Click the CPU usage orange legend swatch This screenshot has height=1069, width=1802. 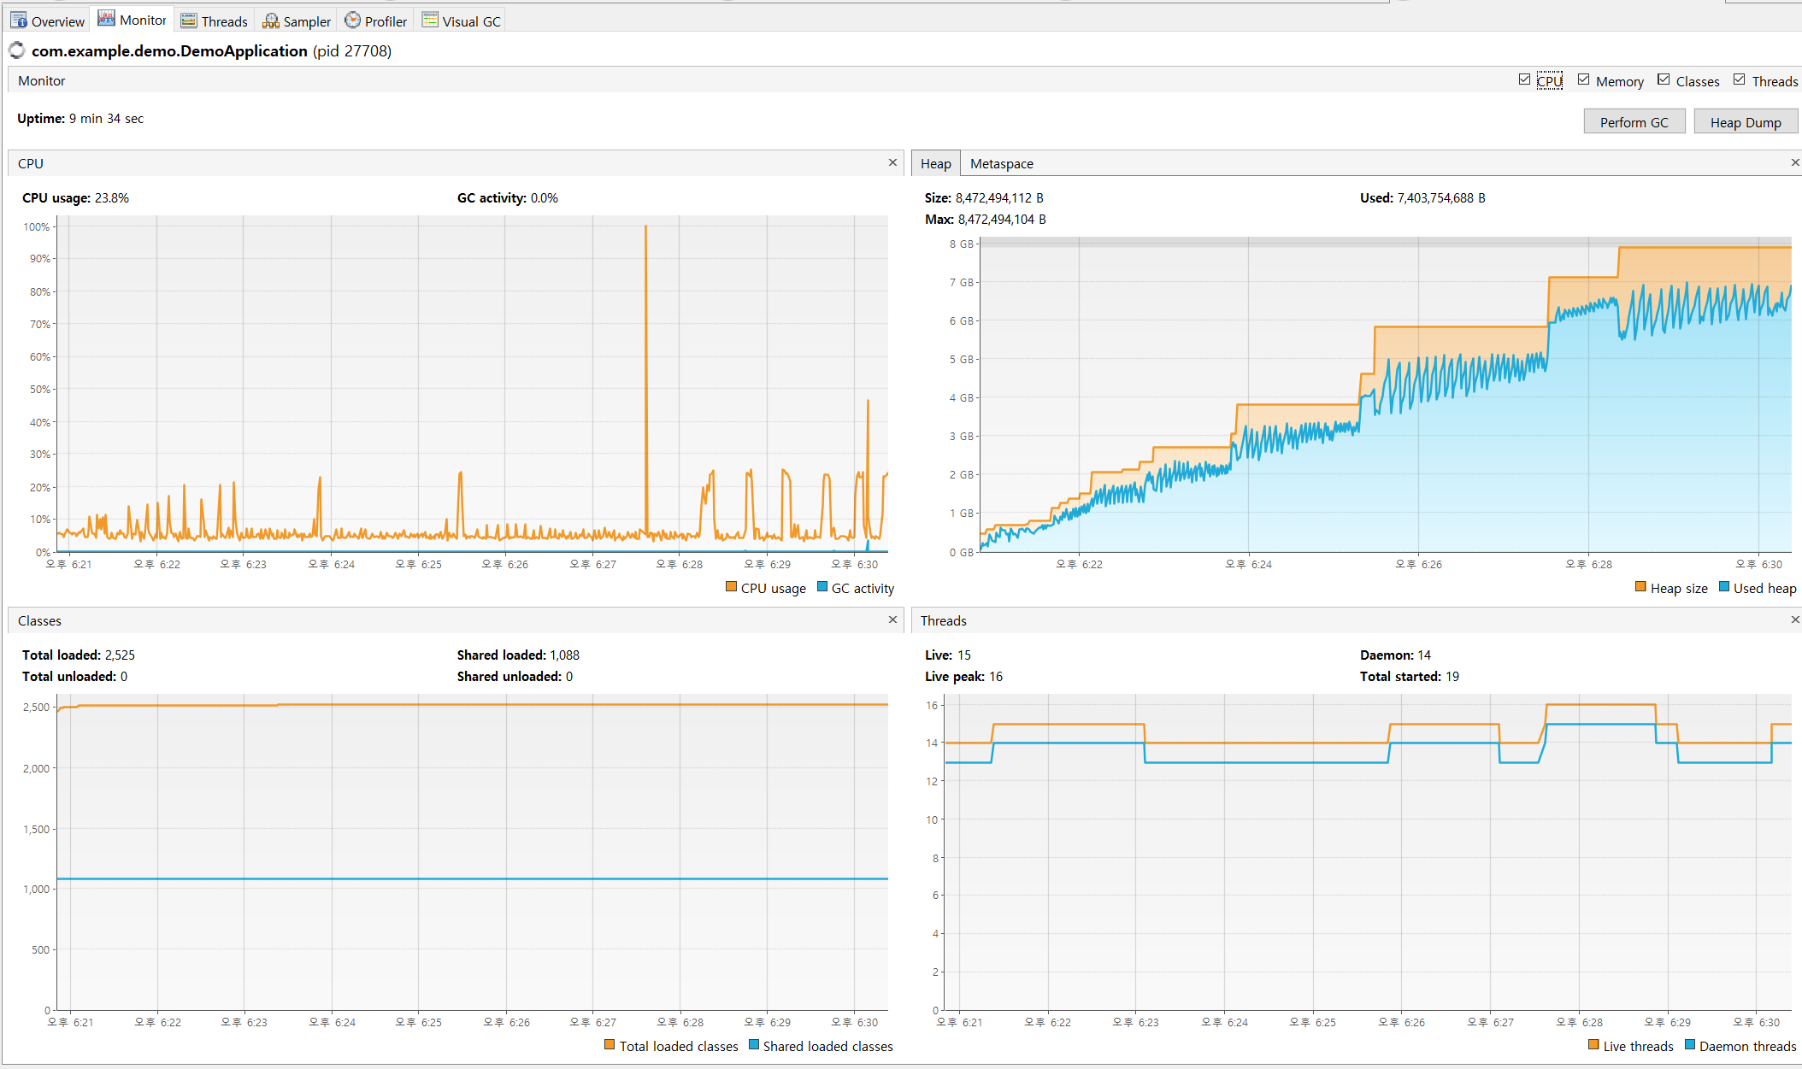point(731,587)
